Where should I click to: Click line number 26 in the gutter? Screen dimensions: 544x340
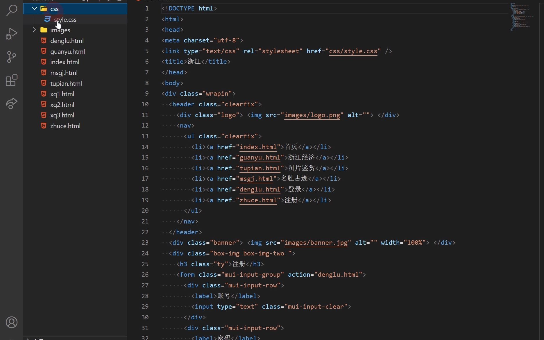pos(145,275)
